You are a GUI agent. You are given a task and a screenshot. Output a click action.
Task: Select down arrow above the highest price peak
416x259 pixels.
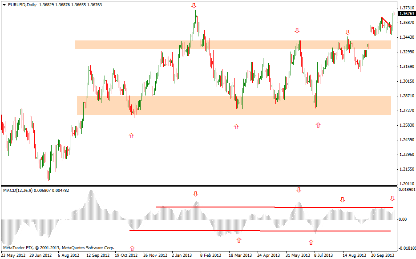click(x=194, y=6)
